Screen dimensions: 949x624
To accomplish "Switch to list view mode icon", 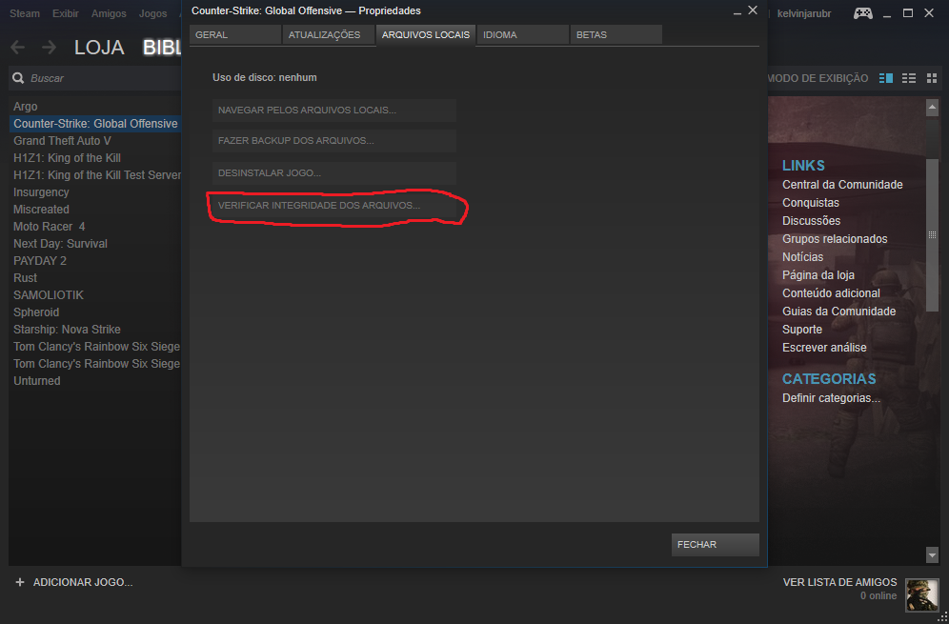I will point(909,78).
